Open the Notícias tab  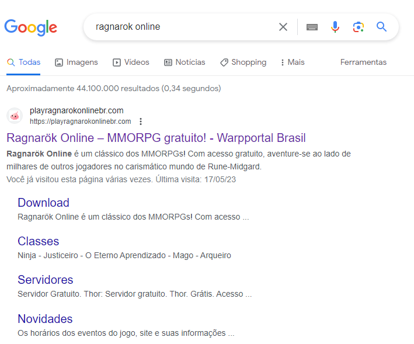click(x=185, y=62)
